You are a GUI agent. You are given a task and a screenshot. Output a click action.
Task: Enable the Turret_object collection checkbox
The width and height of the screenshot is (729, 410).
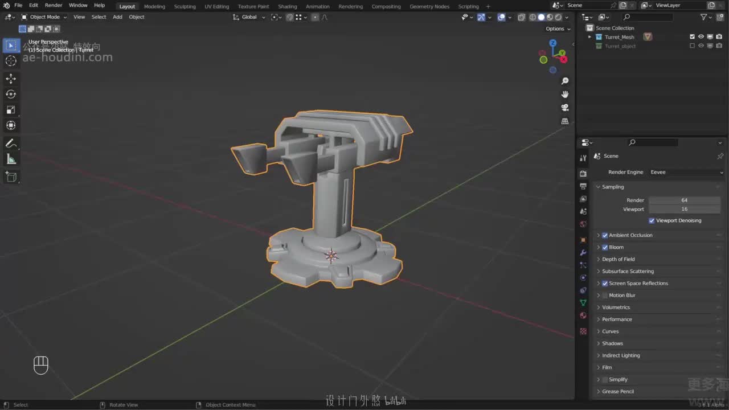coord(692,46)
